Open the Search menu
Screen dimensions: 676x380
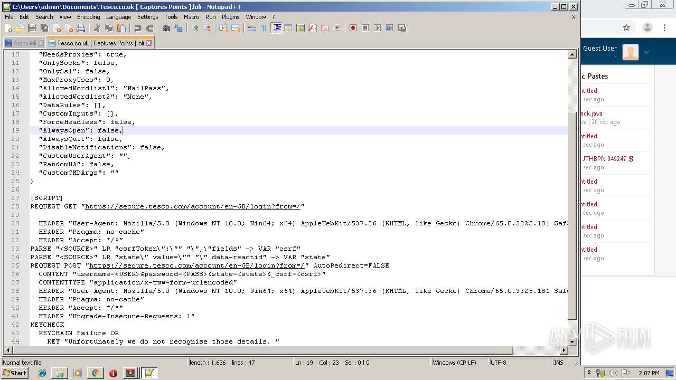[44, 17]
